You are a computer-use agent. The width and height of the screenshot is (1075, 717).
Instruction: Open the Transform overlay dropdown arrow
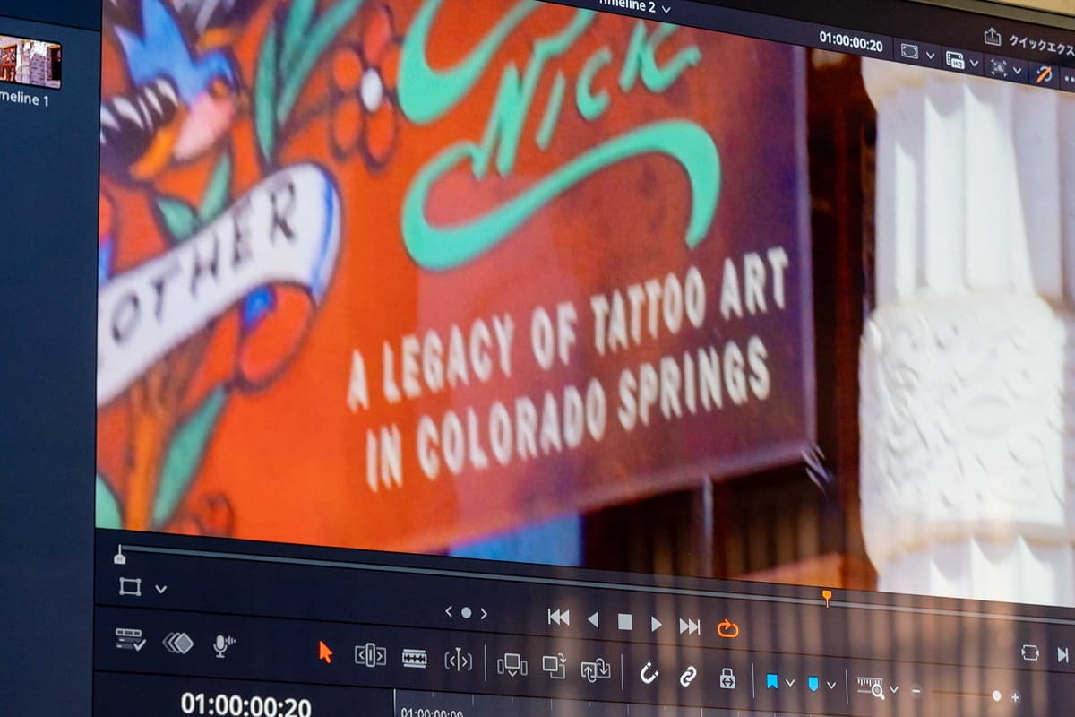(x=160, y=589)
